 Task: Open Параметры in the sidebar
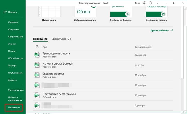(x=14, y=108)
